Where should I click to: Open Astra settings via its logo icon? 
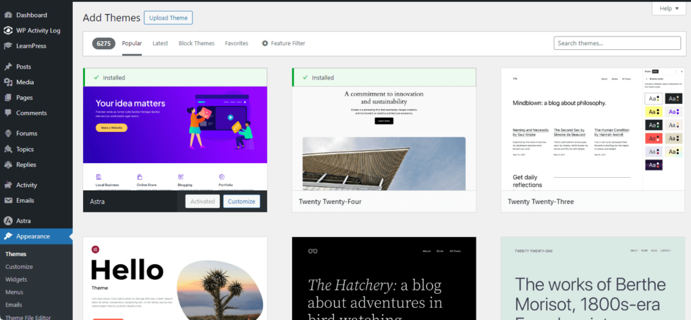pyautogui.click(x=8, y=221)
